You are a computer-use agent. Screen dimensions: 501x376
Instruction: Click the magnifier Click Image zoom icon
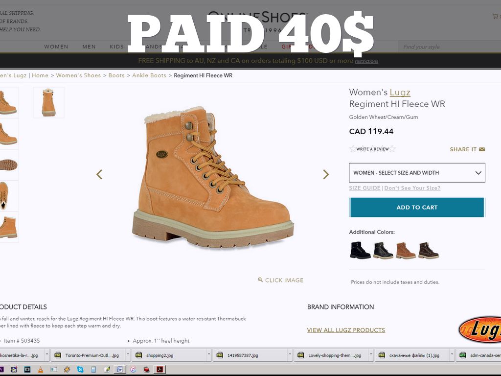pos(260,280)
